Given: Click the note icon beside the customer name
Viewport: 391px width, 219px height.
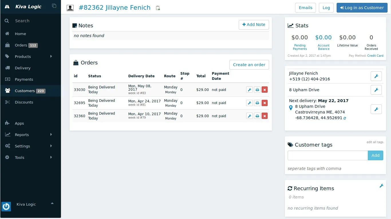Looking at the screenshot, I should (x=158, y=8).
